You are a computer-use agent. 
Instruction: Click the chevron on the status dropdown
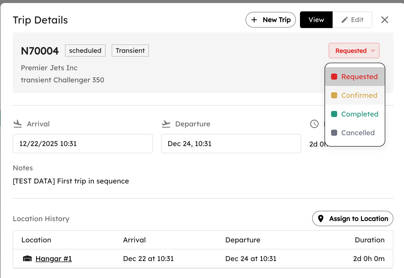click(x=373, y=51)
